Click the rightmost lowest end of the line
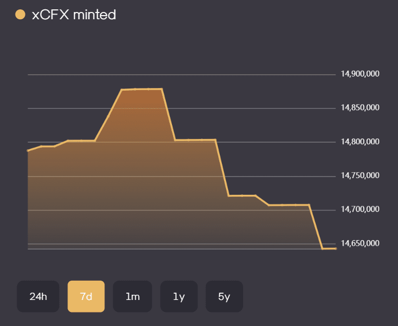Image resolution: width=398 pixels, height=326 pixels. (335, 248)
